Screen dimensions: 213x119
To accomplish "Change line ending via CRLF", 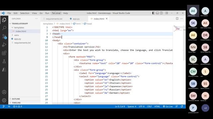I will pos(149,106).
